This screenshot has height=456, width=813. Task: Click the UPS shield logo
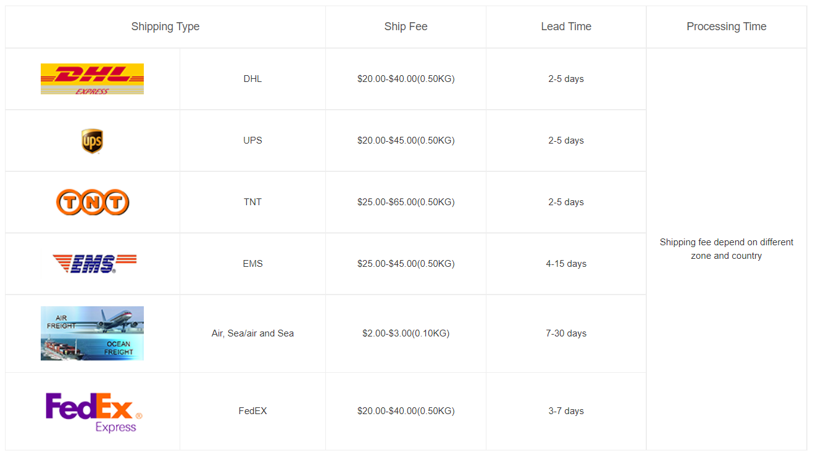pos(92,141)
